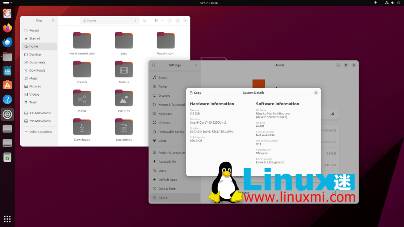This screenshot has height=227, width=404.
Task: Open Firefox from the dock
Action: pyautogui.click(x=7, y=28)
